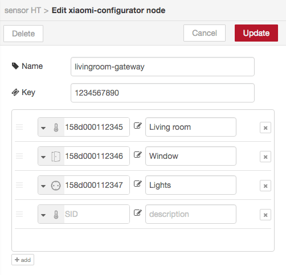Click the empty description placeholder field
Viewport: 286px width, 275px height.
click(x=191, y=214)
